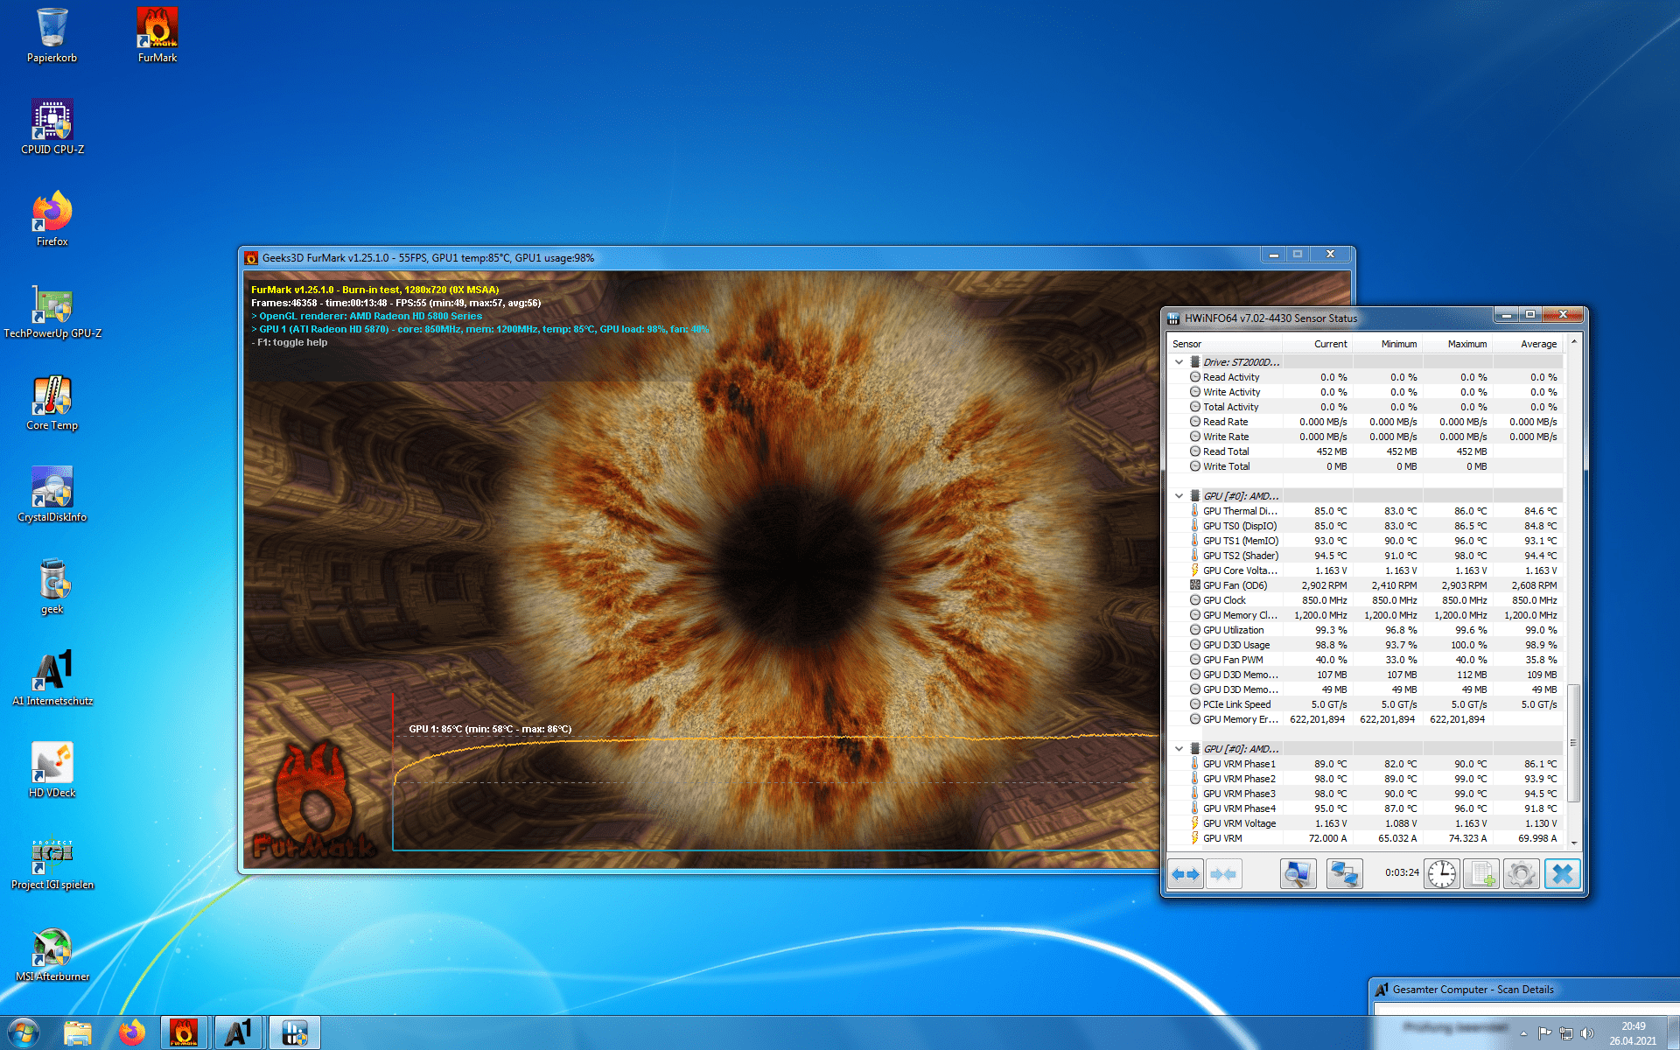Click the Average column header
Image resolution: width=1680 pixels, height=1050 pixels.
pyautogui.click(x=1528, y=344)
